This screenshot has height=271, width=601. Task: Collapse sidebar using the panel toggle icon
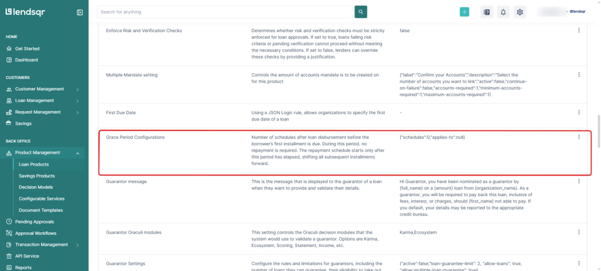point(80,12)
